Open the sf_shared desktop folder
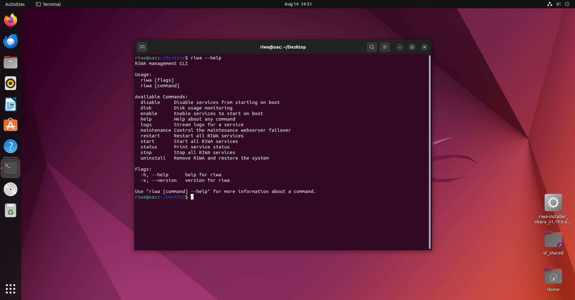575x300 pixels. point(553,243)
